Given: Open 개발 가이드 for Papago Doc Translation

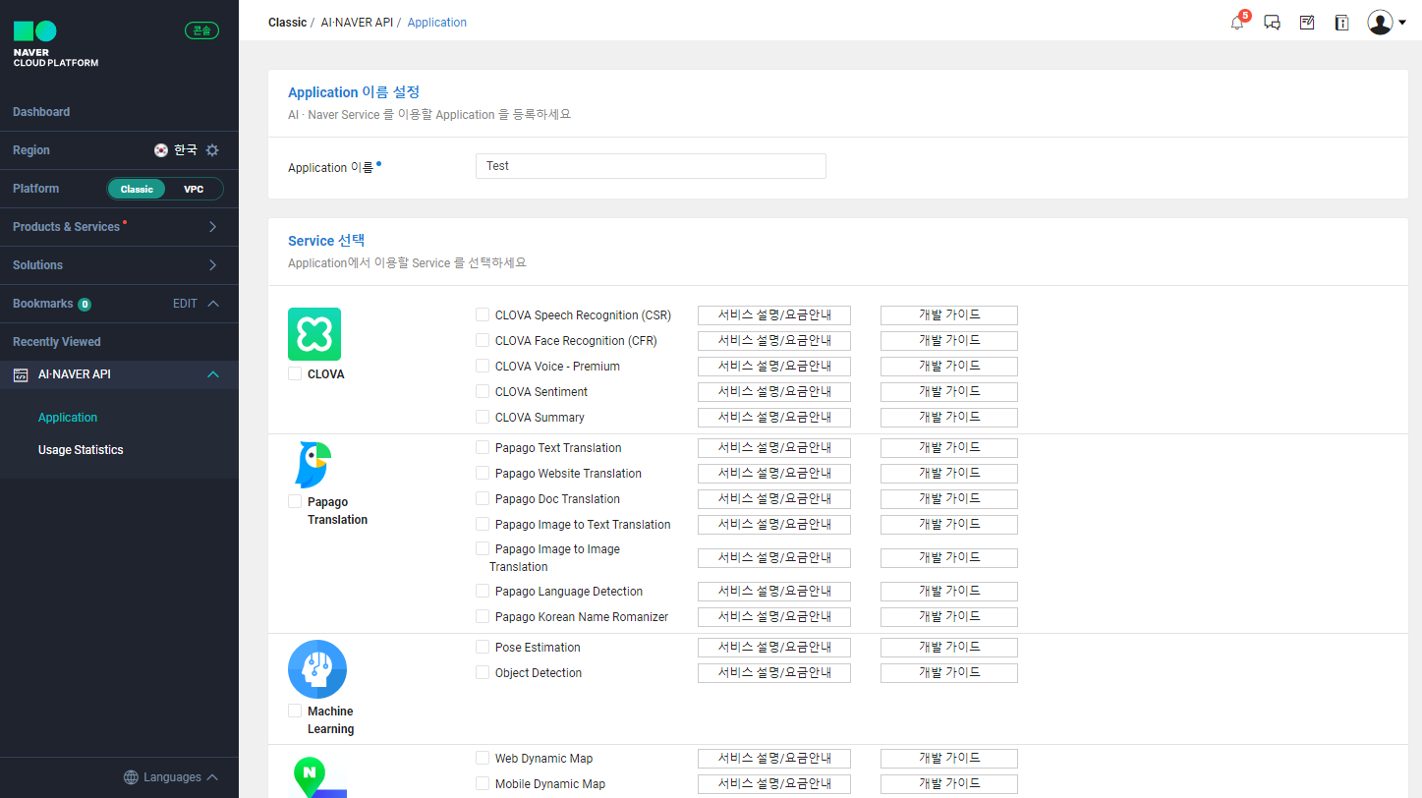Looking at the screenshot, I should [x=949, y=499].
